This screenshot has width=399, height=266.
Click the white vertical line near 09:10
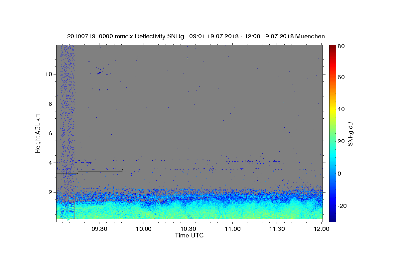[x=68, y=74]
